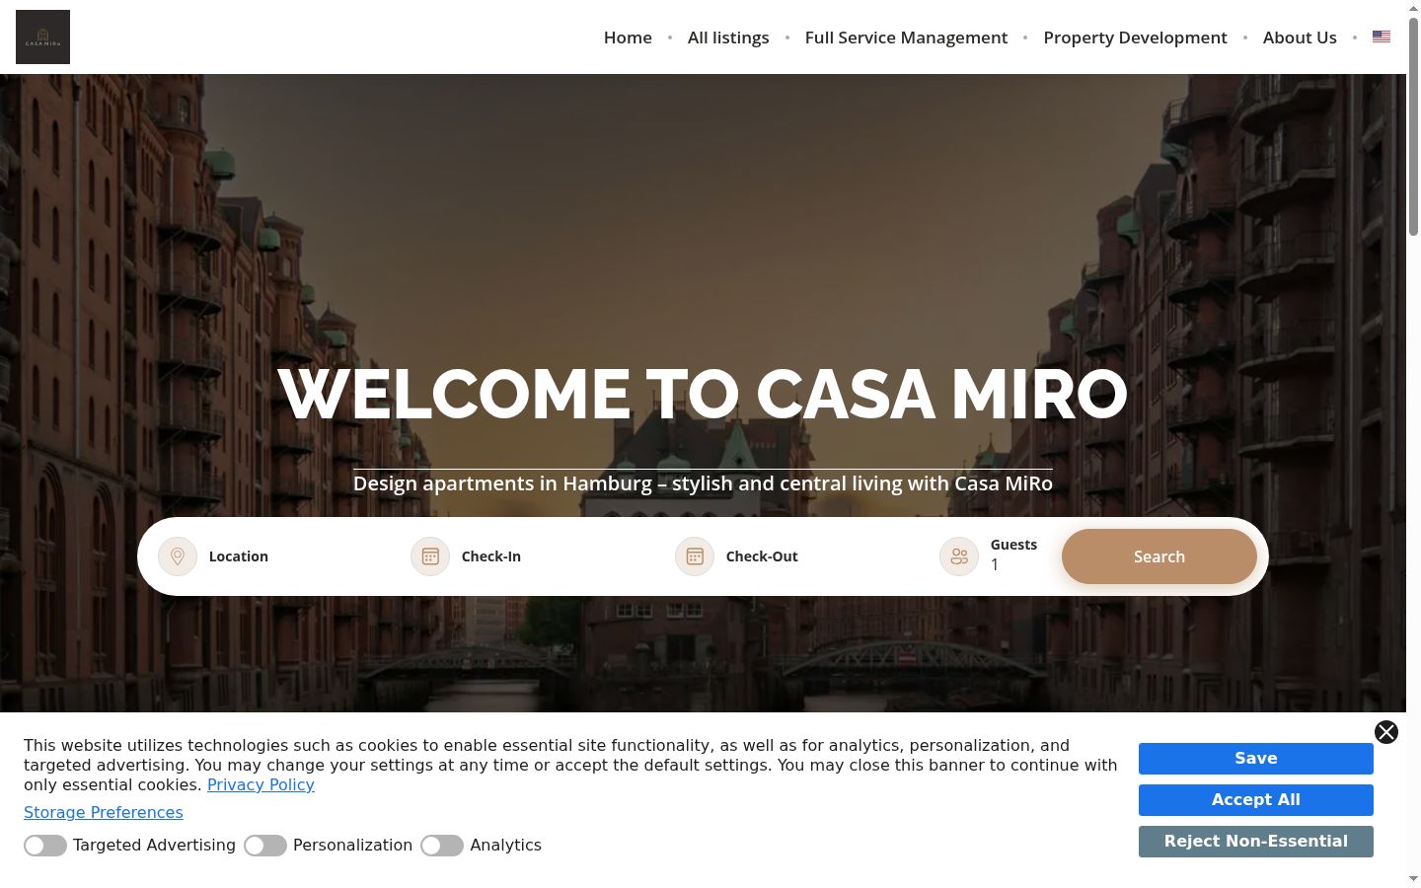Click Accept All cookies

click(x=1256, y=800)
